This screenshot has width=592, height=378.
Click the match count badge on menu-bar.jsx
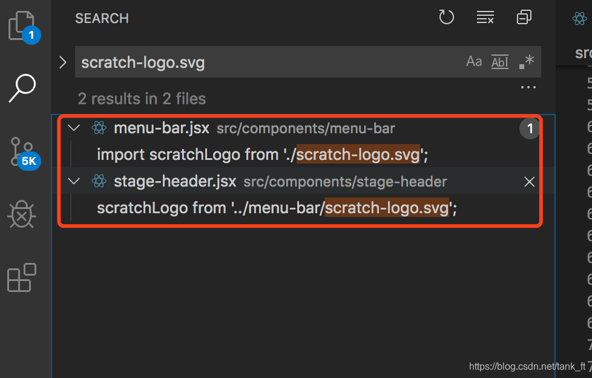[530, 128]
